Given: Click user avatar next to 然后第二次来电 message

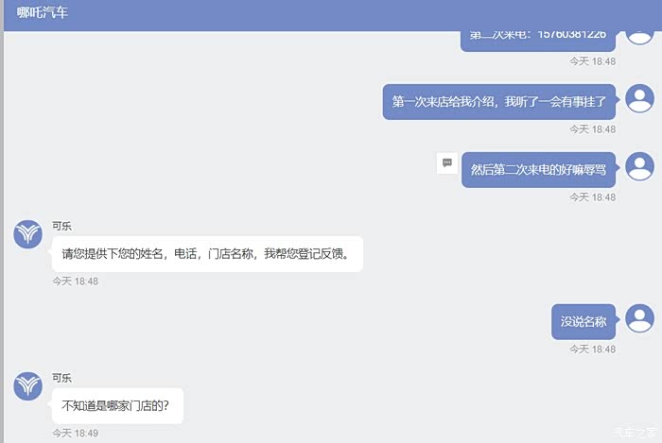Looking at the screenshot, I should tap(639, 166).
